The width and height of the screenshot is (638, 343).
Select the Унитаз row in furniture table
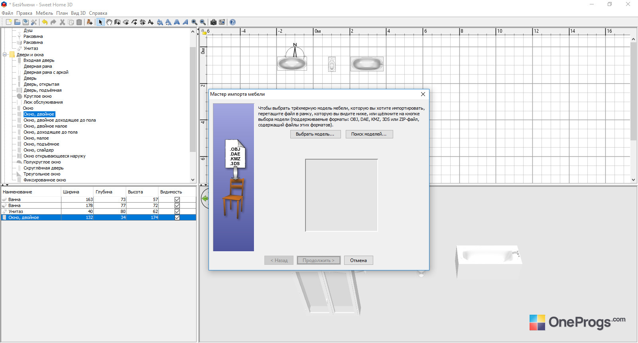[x=98, y=211]
